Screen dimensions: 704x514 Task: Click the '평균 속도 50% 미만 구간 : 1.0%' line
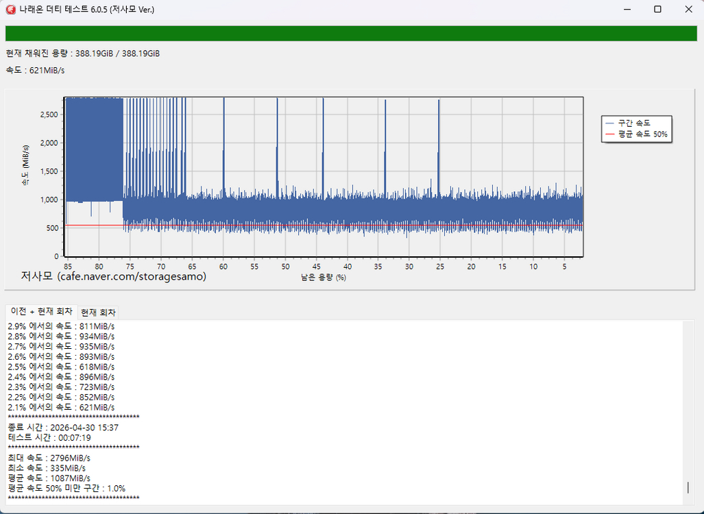66,489
